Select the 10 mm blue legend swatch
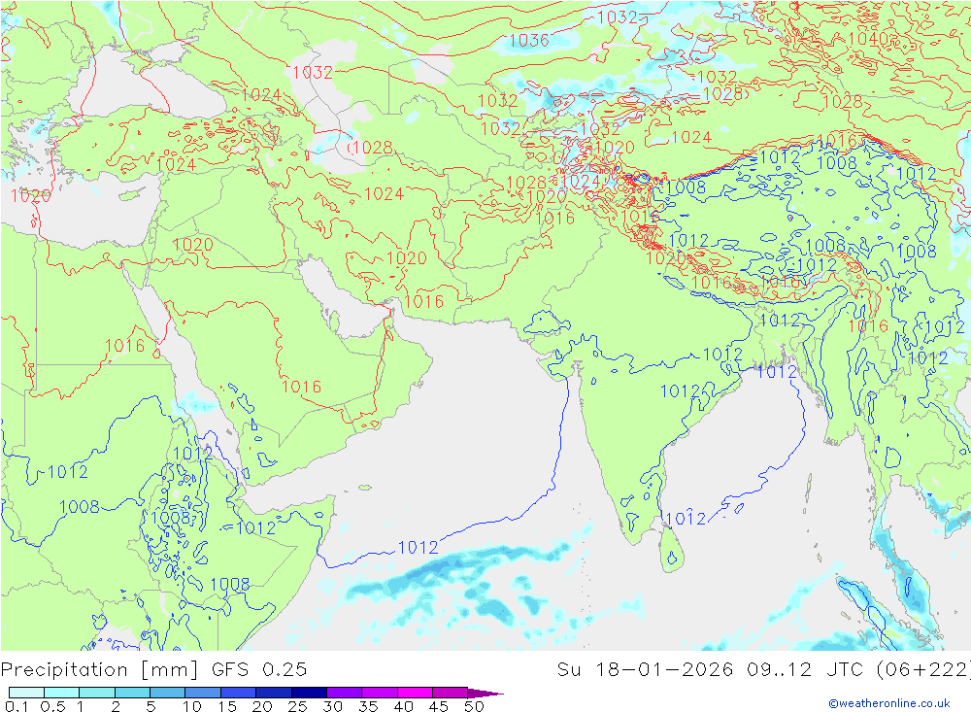This screenshot has height=712, width=971. 203,693
